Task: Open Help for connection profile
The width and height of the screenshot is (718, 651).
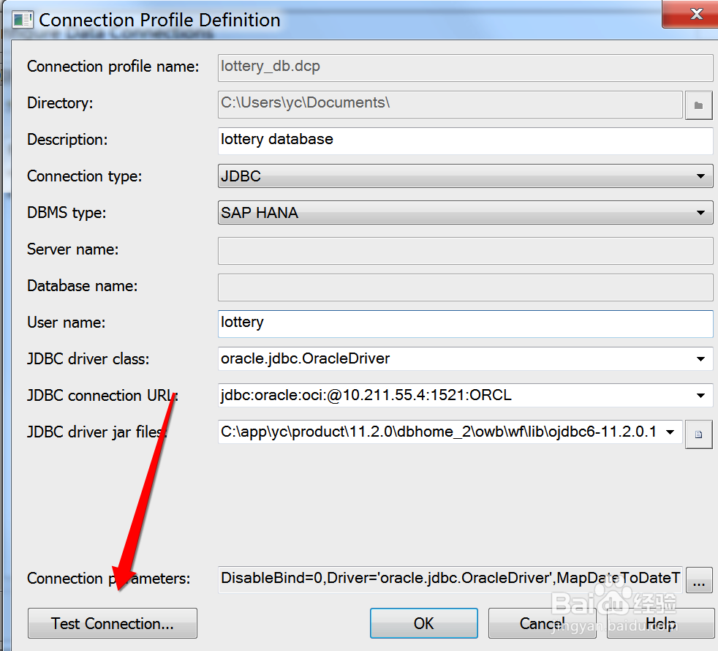Action: click(x=661, y=623)
